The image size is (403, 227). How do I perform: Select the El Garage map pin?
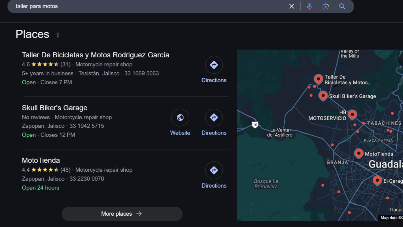point(377,180)
